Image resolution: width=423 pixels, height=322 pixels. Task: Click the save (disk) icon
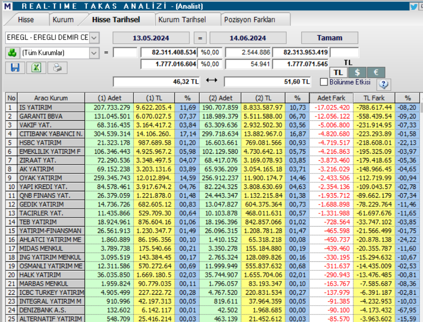[x=15, y=68]
